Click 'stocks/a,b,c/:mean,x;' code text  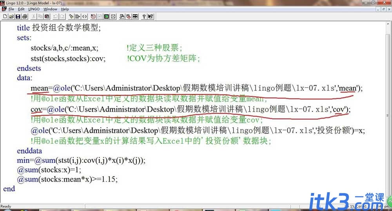coord(65,48)
